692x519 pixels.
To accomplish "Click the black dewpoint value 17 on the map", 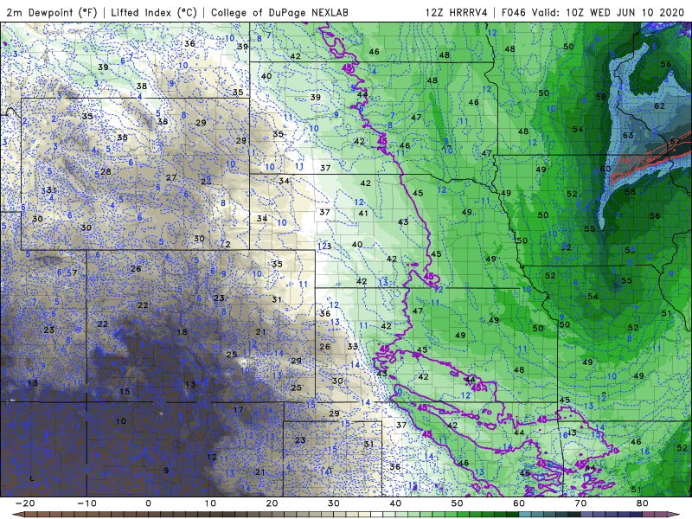I will 239,409.
